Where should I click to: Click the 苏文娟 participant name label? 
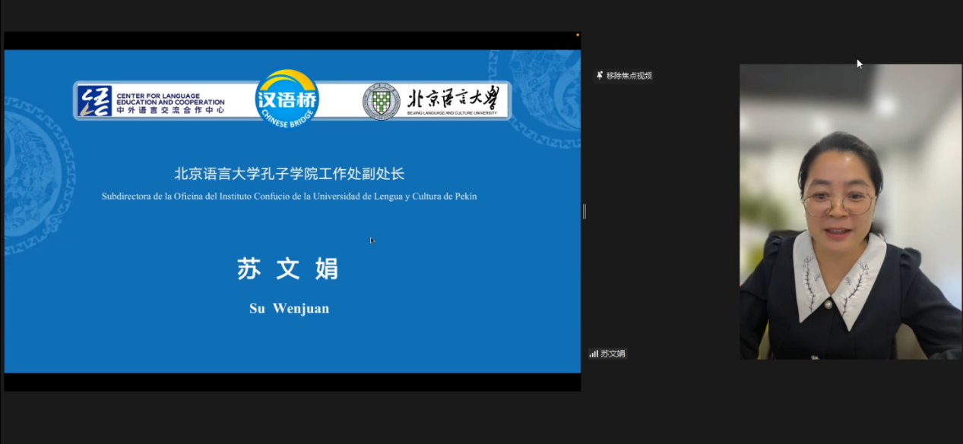613,354
